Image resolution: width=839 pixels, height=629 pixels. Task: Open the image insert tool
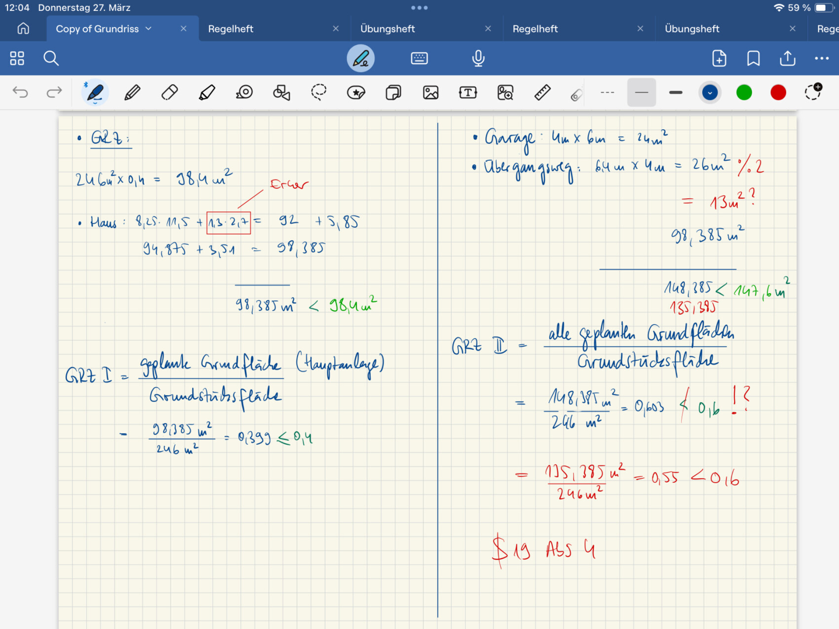click(x=430, y=92)
